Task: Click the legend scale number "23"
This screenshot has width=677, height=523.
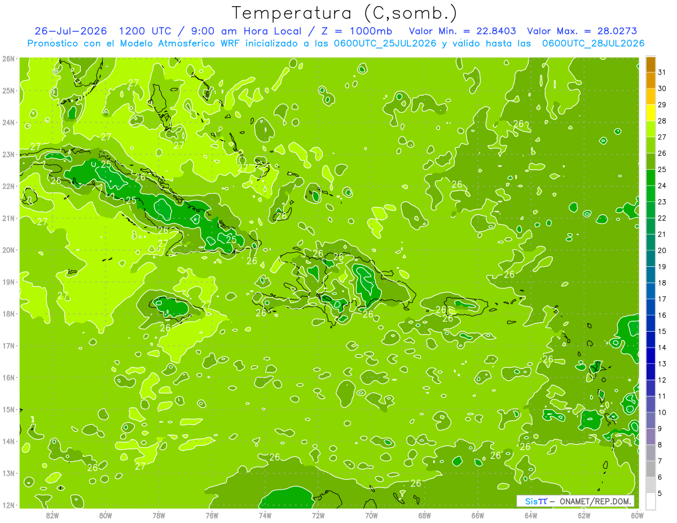Action: 662,202
